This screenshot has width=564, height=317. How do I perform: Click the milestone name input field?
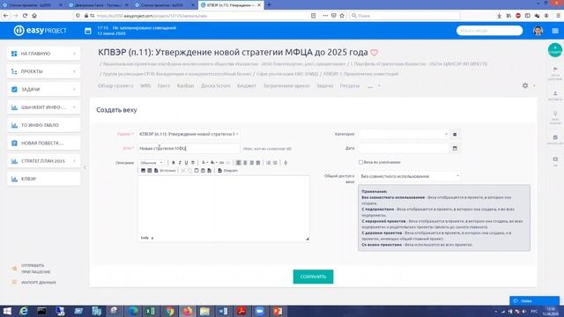click(189, 148)
